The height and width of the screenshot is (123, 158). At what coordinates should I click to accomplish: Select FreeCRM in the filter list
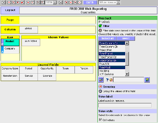pyautogui.click(x=112, y=50)
